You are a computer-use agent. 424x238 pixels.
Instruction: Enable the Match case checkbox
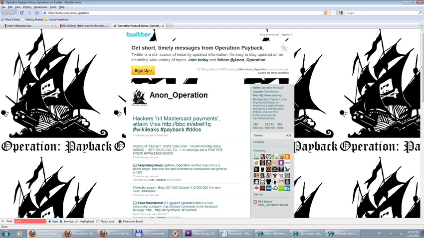(x=98, y=221)
